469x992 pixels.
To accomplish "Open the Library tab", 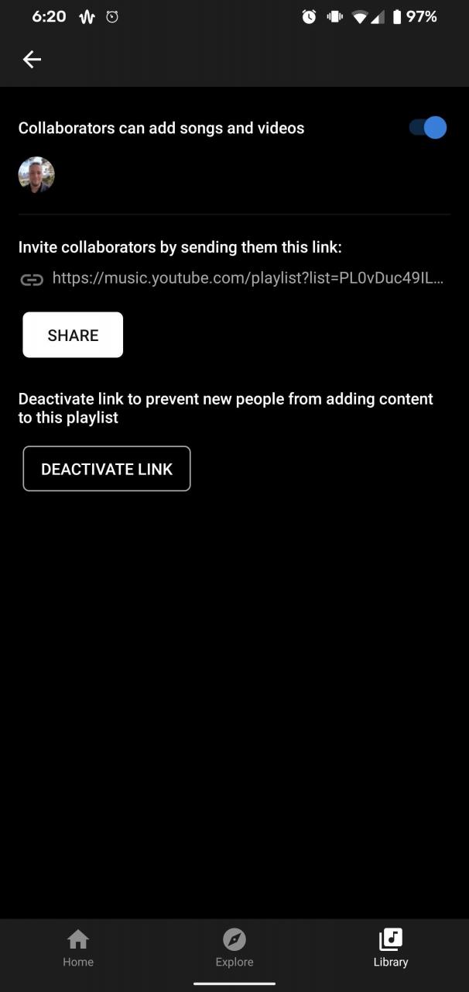I will click(x=391, y=949).
